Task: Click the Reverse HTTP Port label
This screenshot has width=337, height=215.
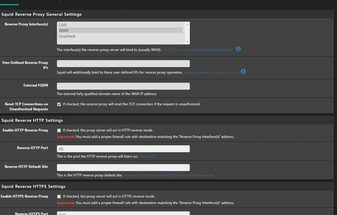Action: (x=33, y=148)
